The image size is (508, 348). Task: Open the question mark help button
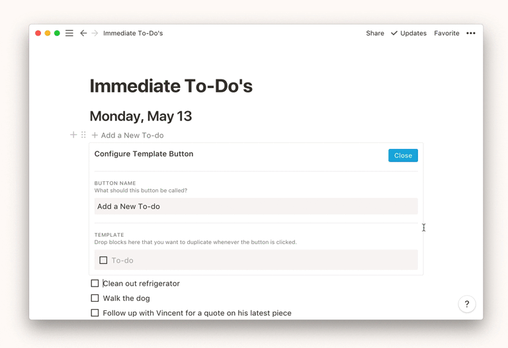click(467, 304)
